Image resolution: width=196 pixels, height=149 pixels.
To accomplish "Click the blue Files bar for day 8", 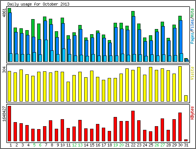I will [x=51, y=38].
